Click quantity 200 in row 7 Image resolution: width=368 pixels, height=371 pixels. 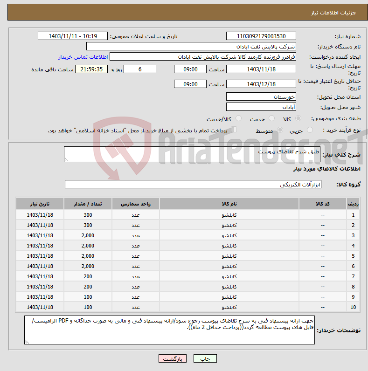[88, 276]
